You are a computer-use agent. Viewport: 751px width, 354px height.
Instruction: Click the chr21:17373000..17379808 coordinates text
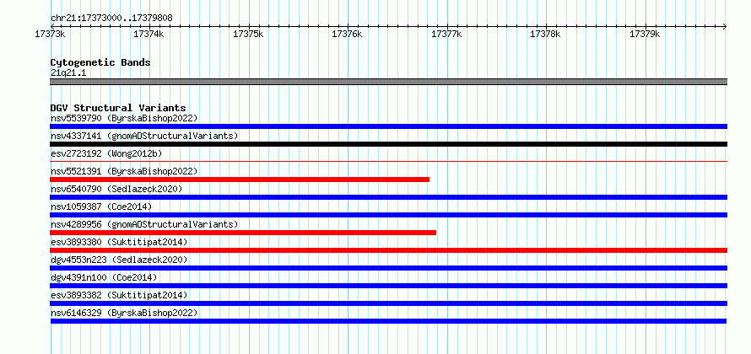coord(111,19)
